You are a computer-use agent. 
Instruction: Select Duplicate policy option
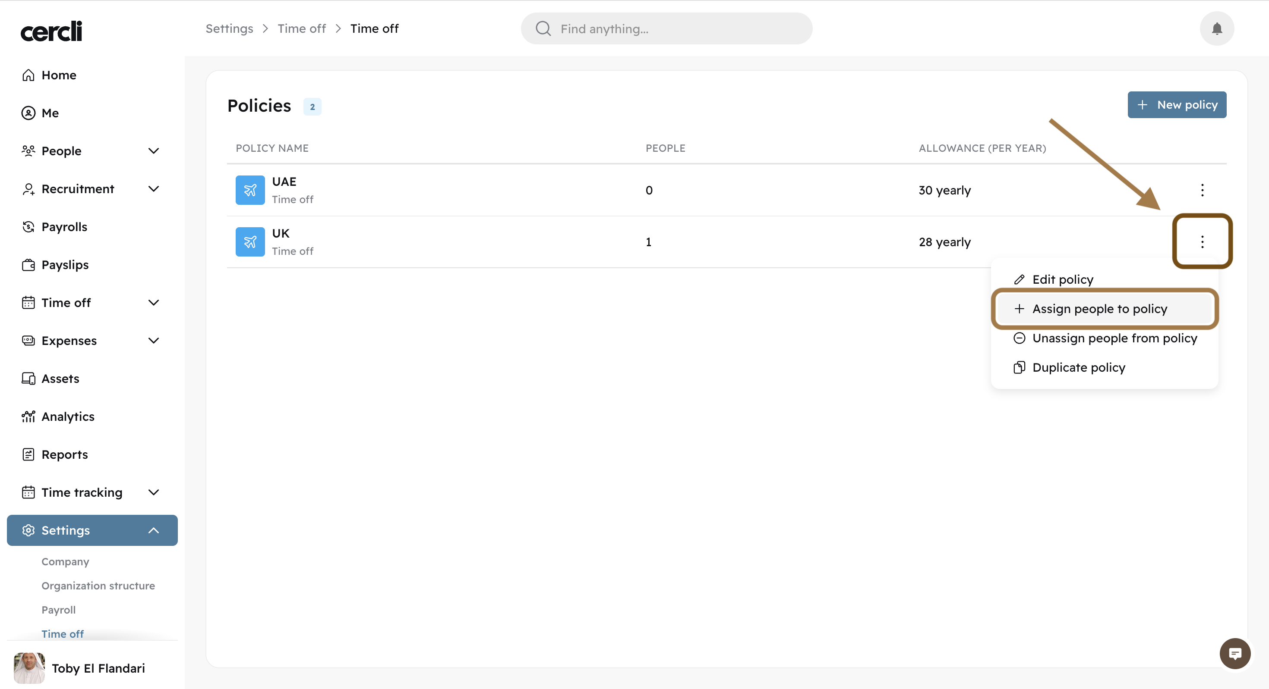tap(1078, 368)
